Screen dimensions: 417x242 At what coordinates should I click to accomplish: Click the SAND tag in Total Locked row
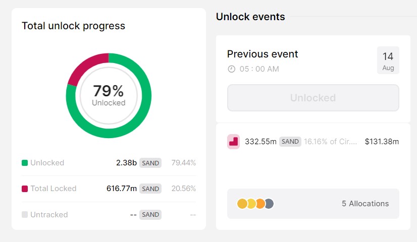coord(150,189)
